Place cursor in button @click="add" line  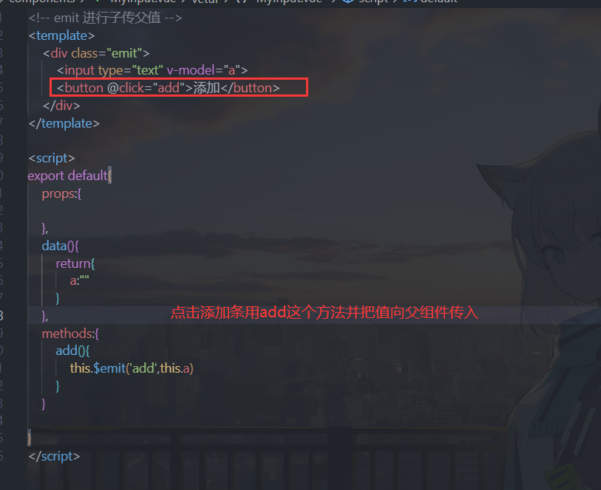168,88
